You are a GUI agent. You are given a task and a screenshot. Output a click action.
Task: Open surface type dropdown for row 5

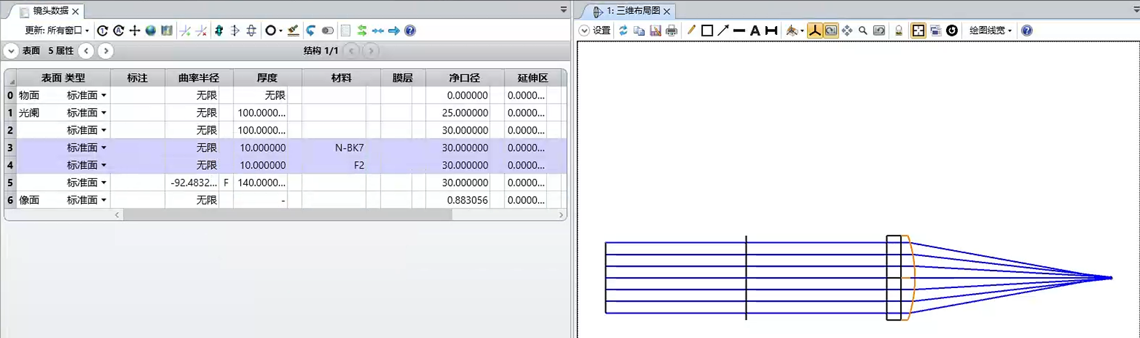pos(104,182)
